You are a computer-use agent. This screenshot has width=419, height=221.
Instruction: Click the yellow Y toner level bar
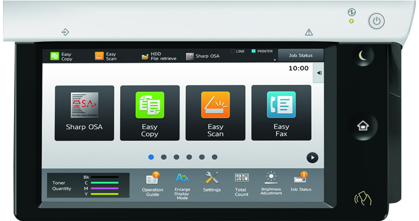(104, 194)
